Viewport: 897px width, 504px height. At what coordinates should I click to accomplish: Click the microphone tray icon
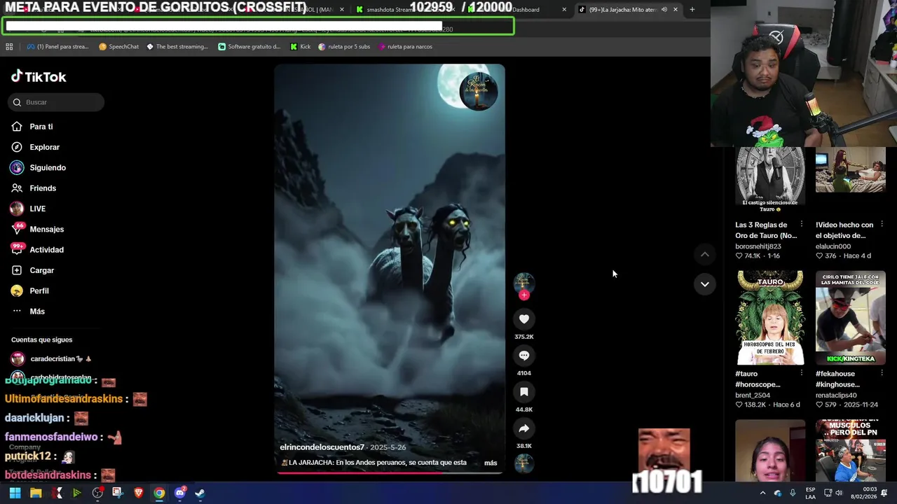click(793, 493)
